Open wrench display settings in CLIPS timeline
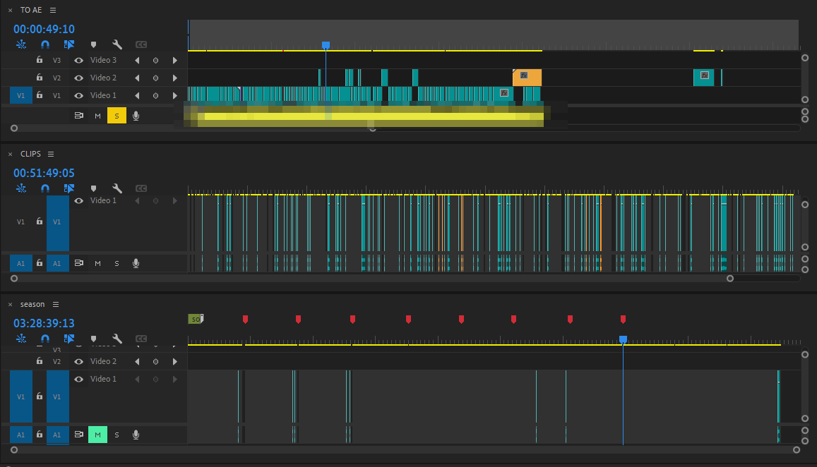 pyautogui.click(x=117, y=188)
